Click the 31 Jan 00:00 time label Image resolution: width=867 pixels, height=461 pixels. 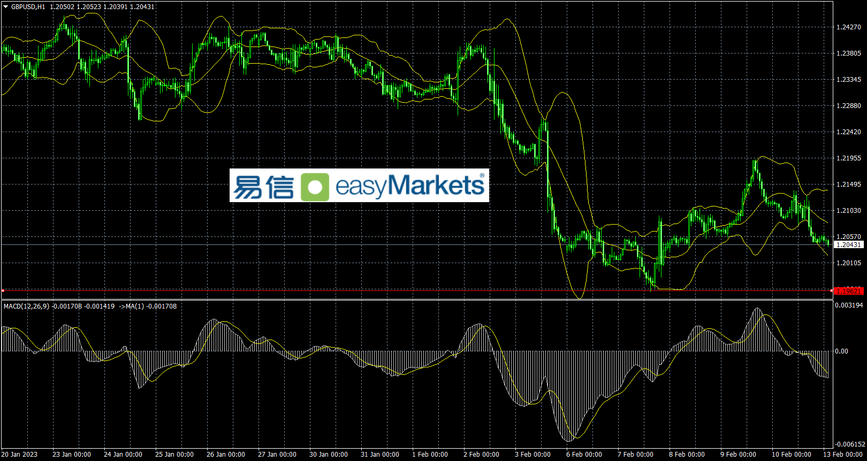(x=380, y=455)
